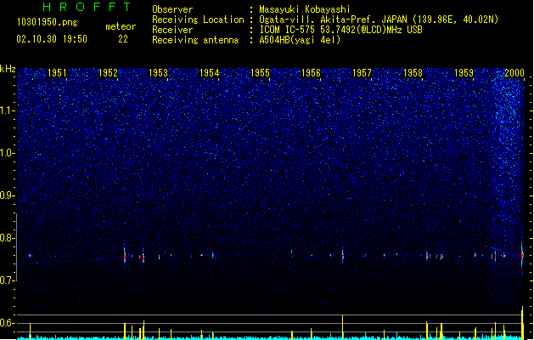The width and height of the screenshot is (534, 340).
Task: Click antenna text A504HB(yagi 4el)
Action: pos(300,40)
